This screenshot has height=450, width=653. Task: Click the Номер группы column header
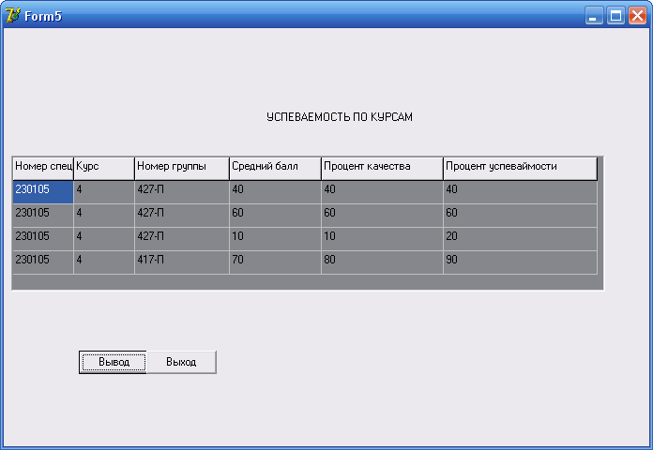coord(182,169)
